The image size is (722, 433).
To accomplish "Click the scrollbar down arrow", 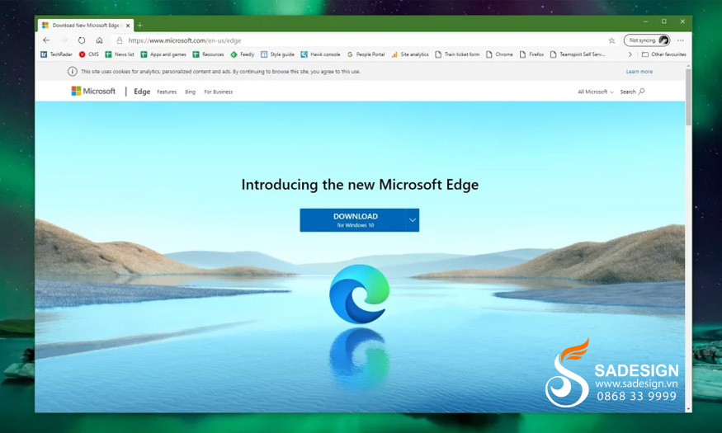I will (x=688, y=408).
